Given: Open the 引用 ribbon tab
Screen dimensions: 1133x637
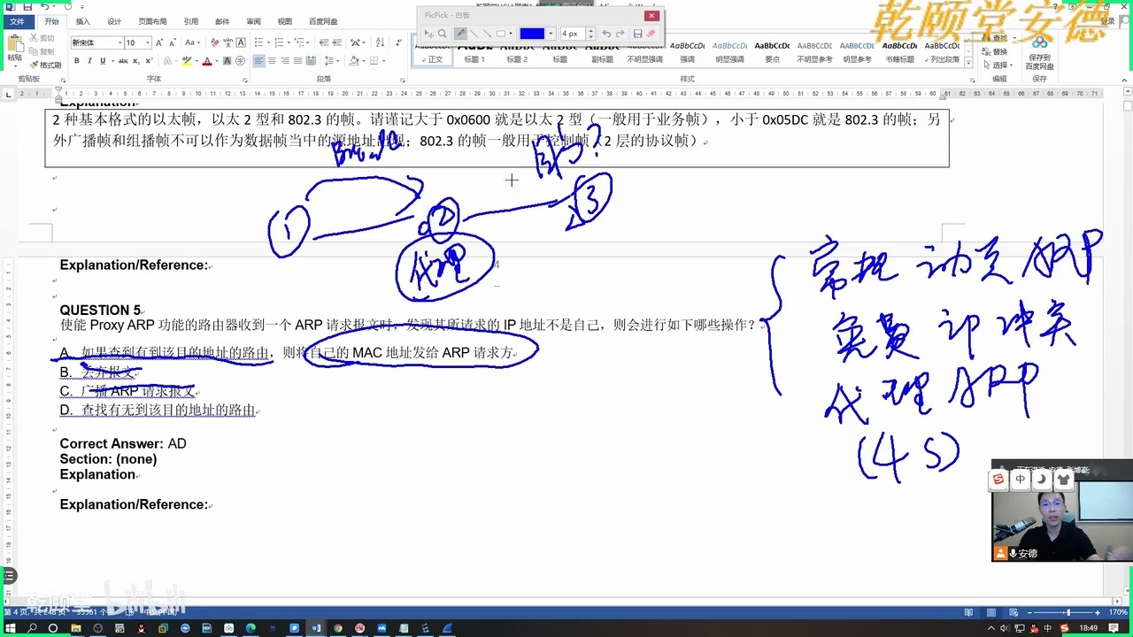Looking at the screenshot, I should 191,21.
